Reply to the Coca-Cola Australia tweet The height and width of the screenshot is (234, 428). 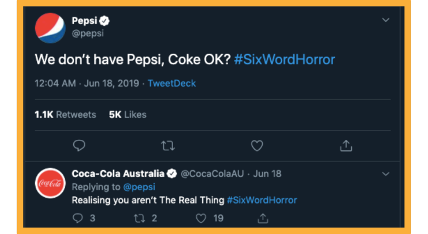(x=78, y=218)
